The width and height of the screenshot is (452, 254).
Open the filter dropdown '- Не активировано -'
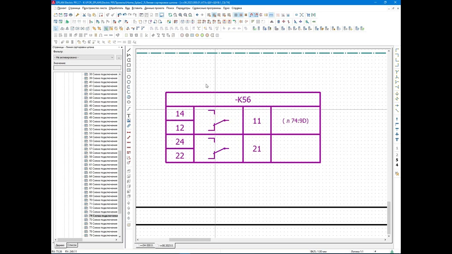[x=84, y=57]
